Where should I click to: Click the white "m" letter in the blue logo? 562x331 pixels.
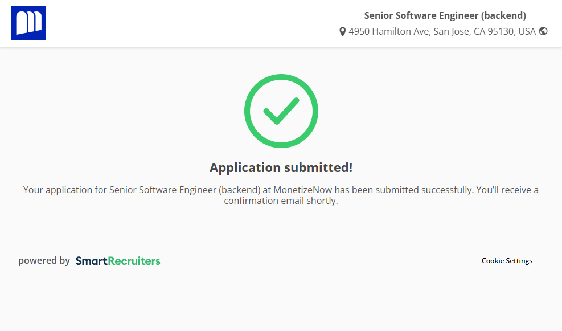point(28,23)
